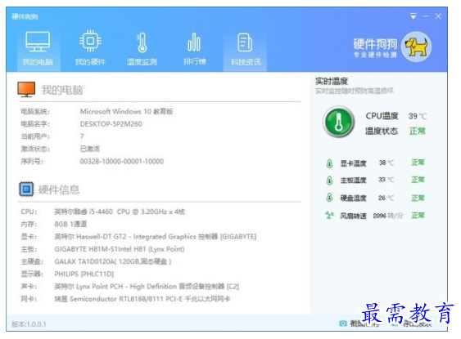Switch to the 排行榜 tab
Screen dimensions: 461x339
pos(194,49)
